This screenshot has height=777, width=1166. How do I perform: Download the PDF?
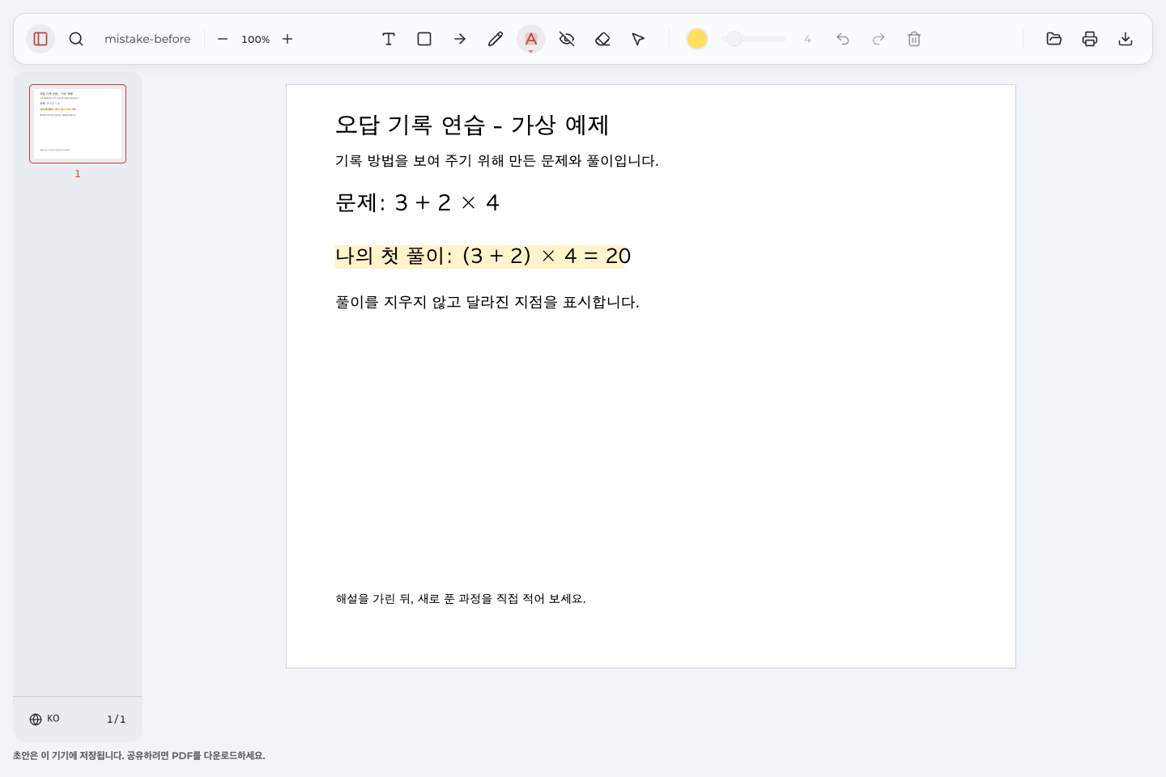point(1126,39)
